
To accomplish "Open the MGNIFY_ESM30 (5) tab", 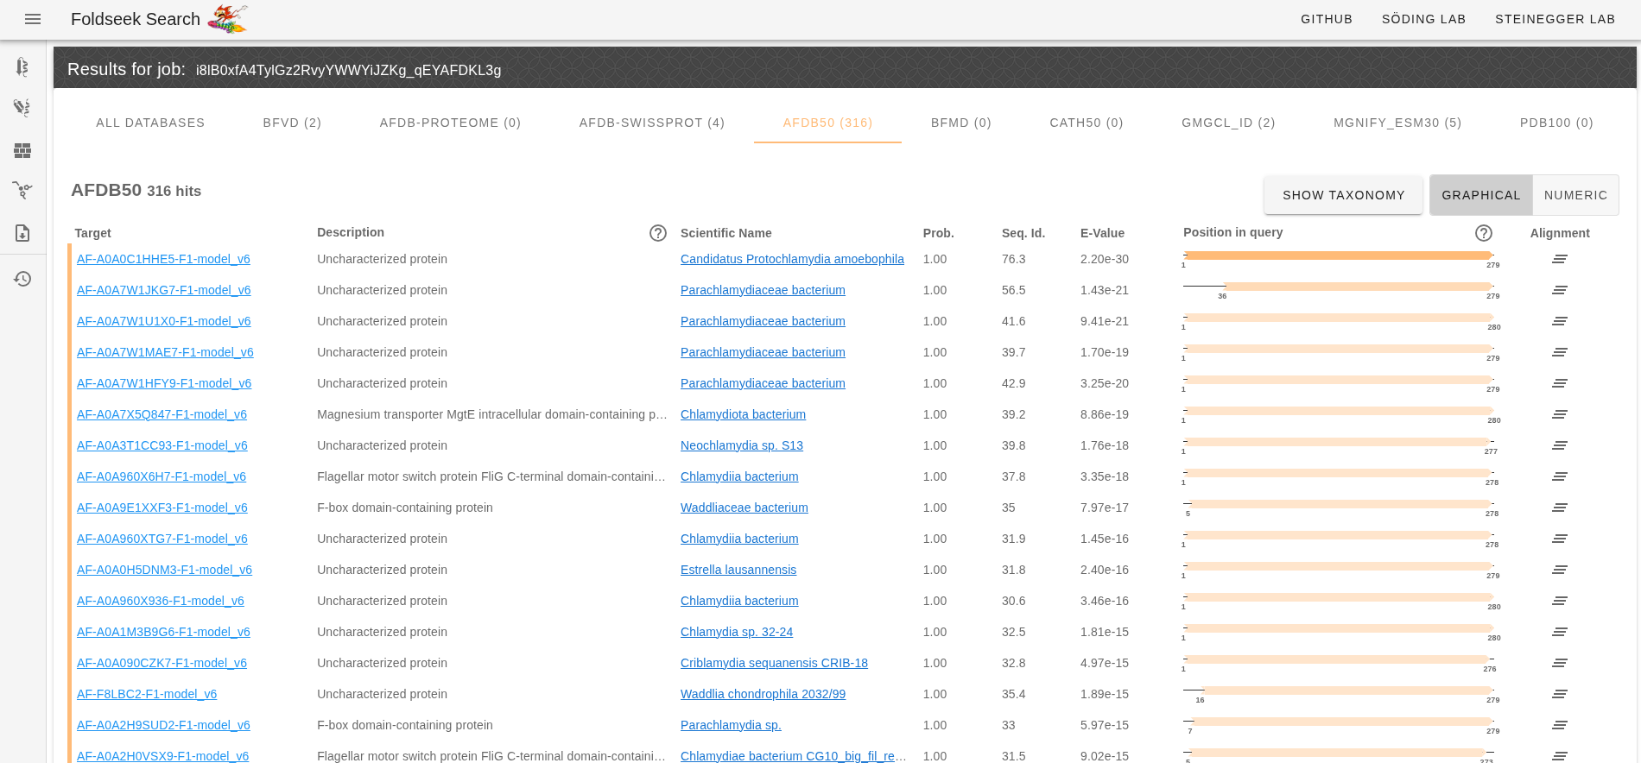I will click(1397, 123).
